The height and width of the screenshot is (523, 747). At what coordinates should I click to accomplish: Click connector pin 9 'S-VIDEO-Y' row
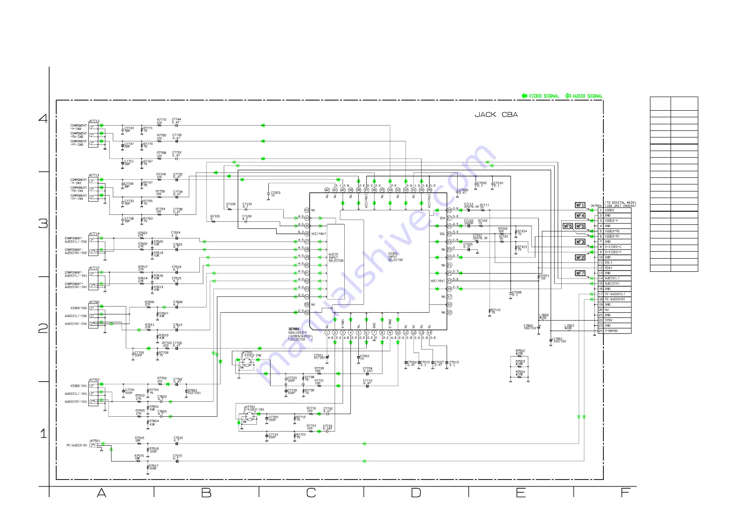click(614, 252)
